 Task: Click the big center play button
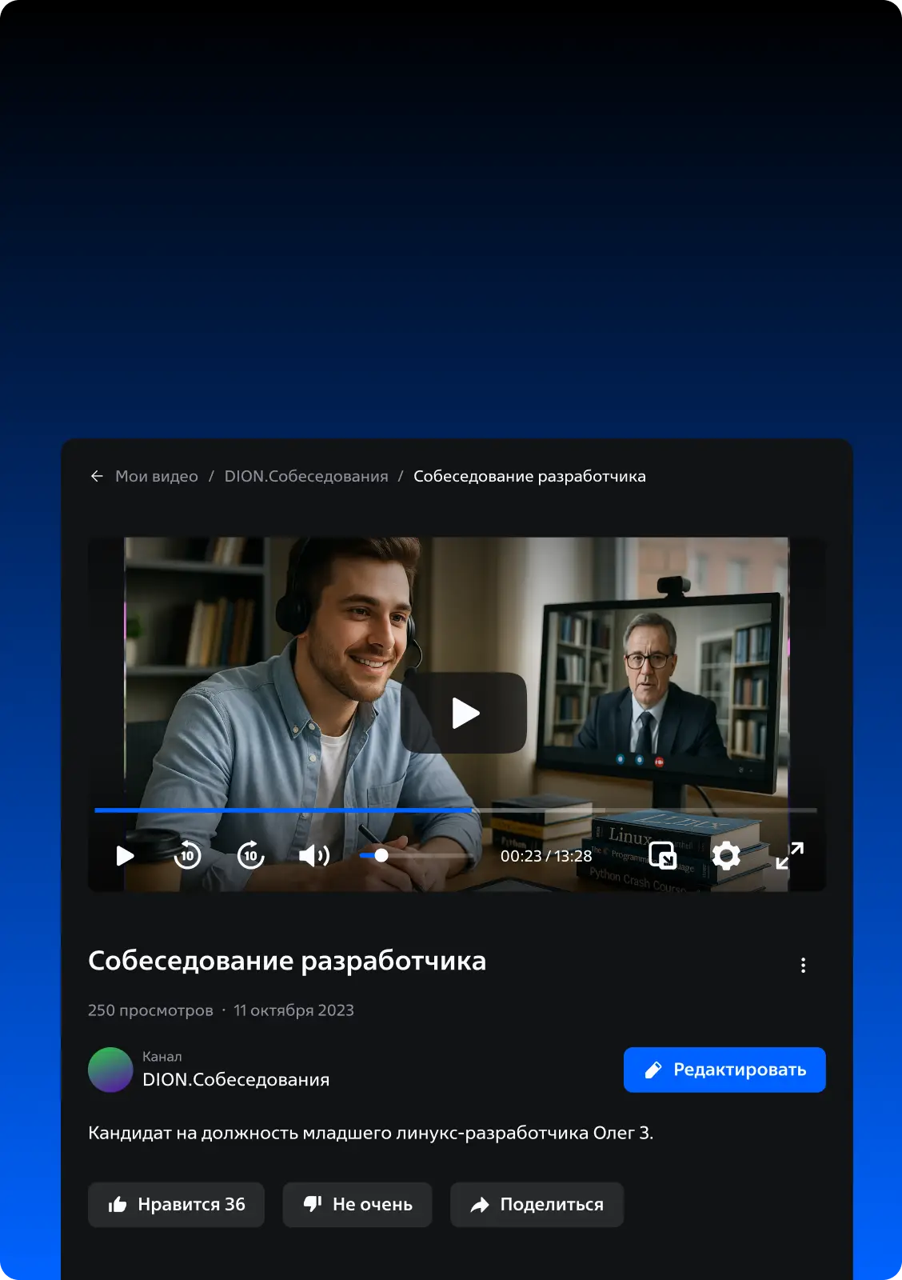coord(464,713)
